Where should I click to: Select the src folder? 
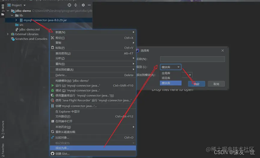19,25
